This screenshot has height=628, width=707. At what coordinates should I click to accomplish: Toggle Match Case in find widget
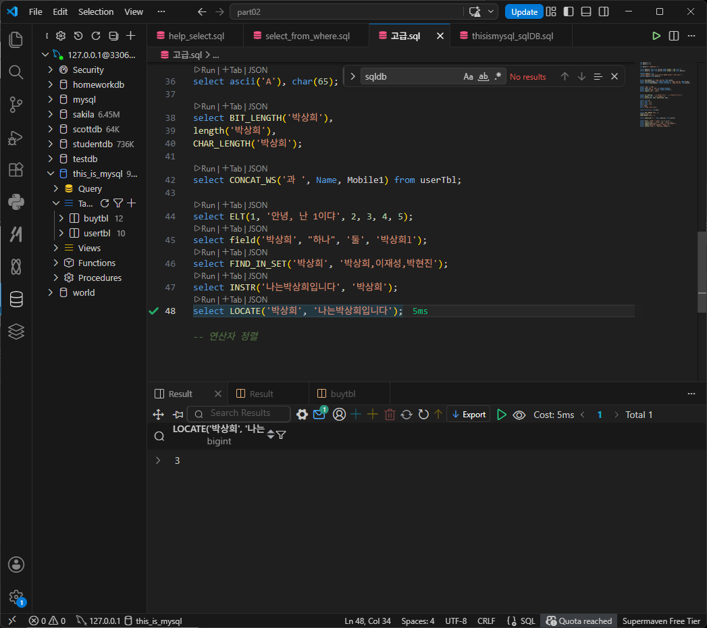(x=469, y=76)
